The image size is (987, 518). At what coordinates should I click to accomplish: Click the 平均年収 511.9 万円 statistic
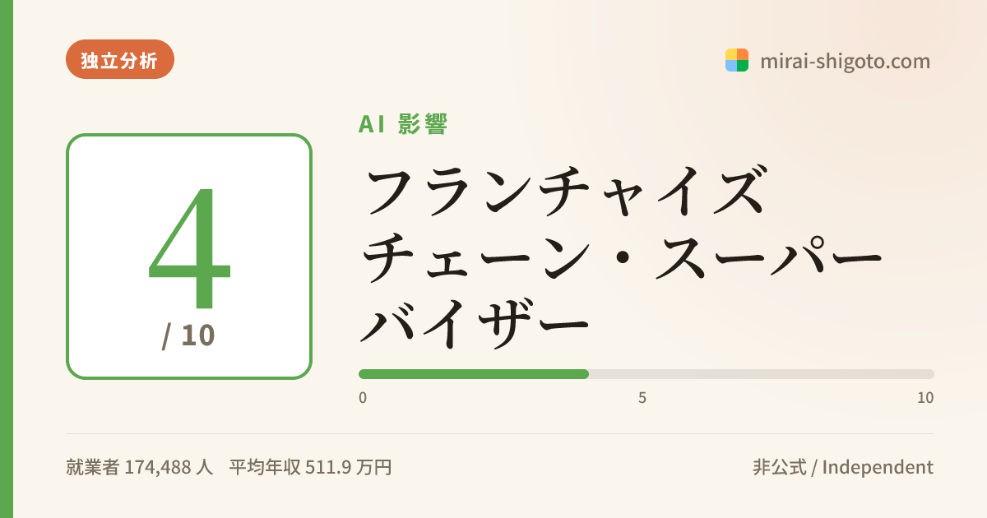pos(310,468)
